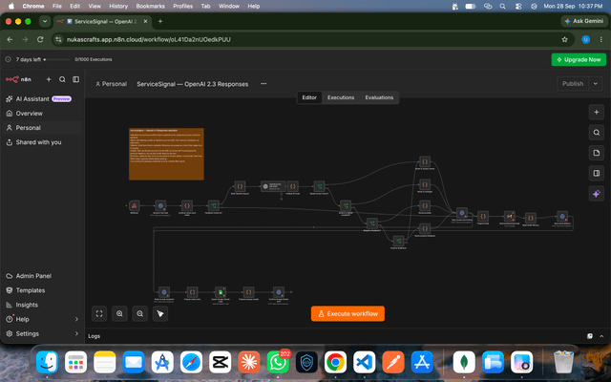Viewport: 611px width, 382px height.
Task: Select the Needs human review If node
Action: [319, 186]
